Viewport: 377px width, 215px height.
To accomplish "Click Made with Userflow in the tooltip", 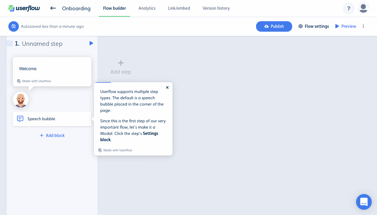I will (115, 150).
